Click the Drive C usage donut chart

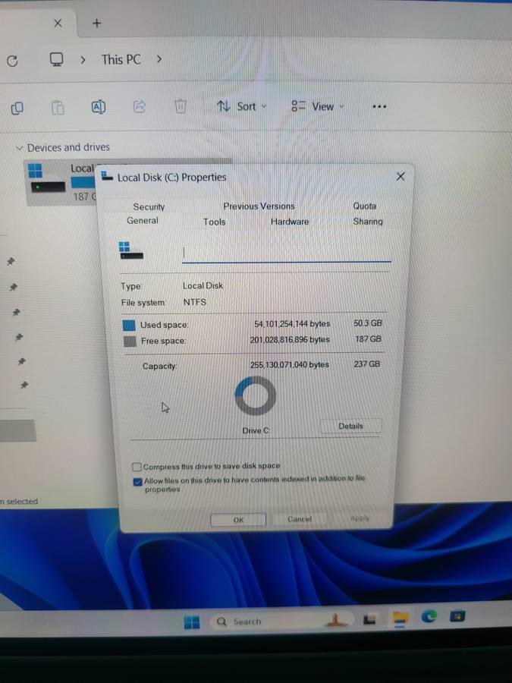[255, 395]
